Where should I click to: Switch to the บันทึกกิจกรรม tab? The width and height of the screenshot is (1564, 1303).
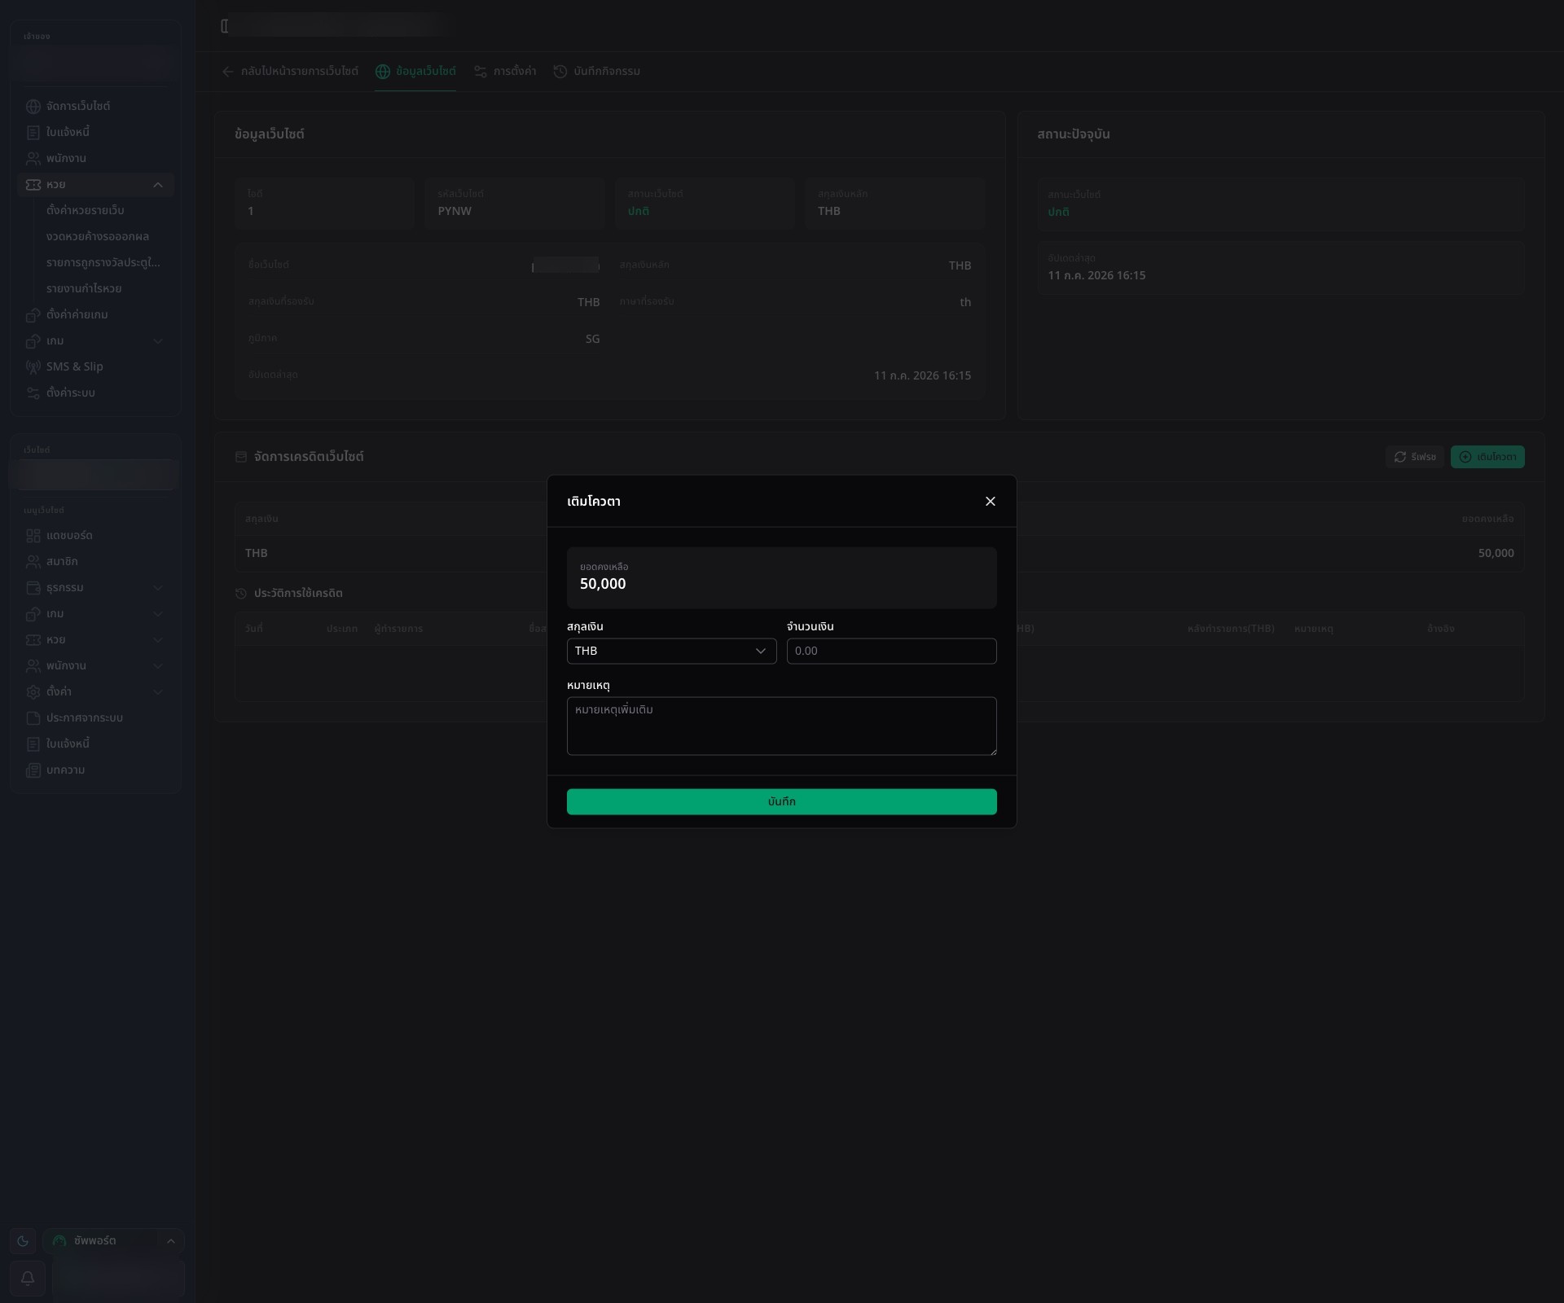tap(597, 72)
